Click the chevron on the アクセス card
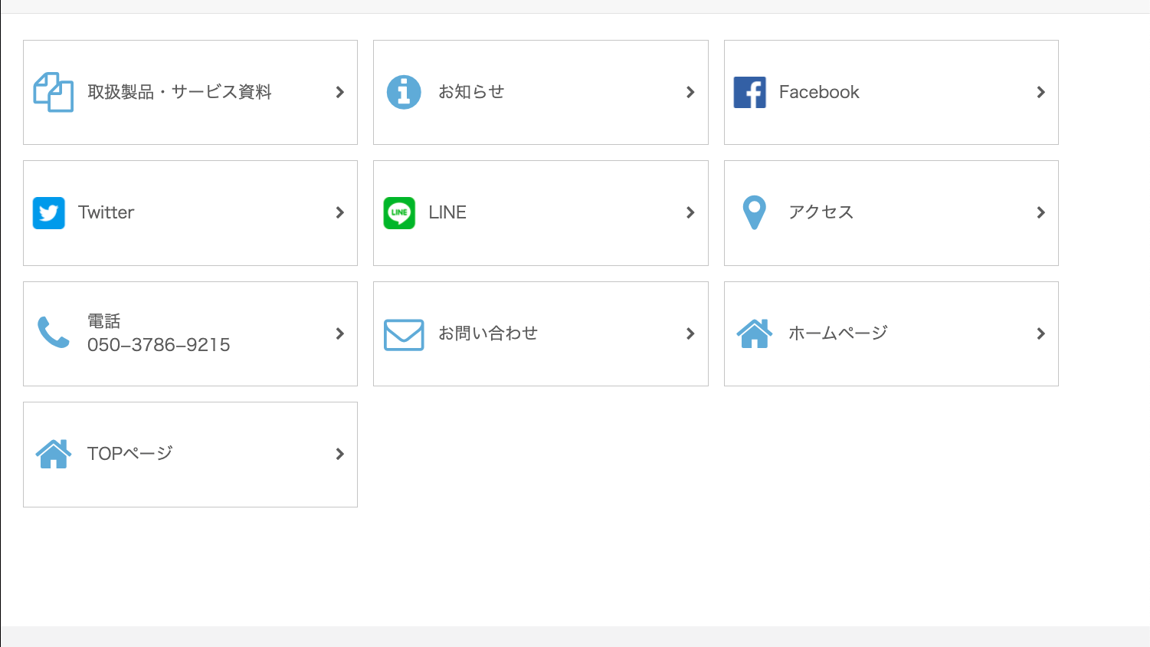Viewport: 1150px width, 647px height. [x=1040, y=212]
